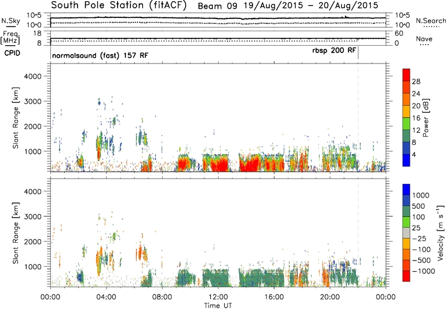Click the red bottom of the Velocity color bar

coord(406,276)
